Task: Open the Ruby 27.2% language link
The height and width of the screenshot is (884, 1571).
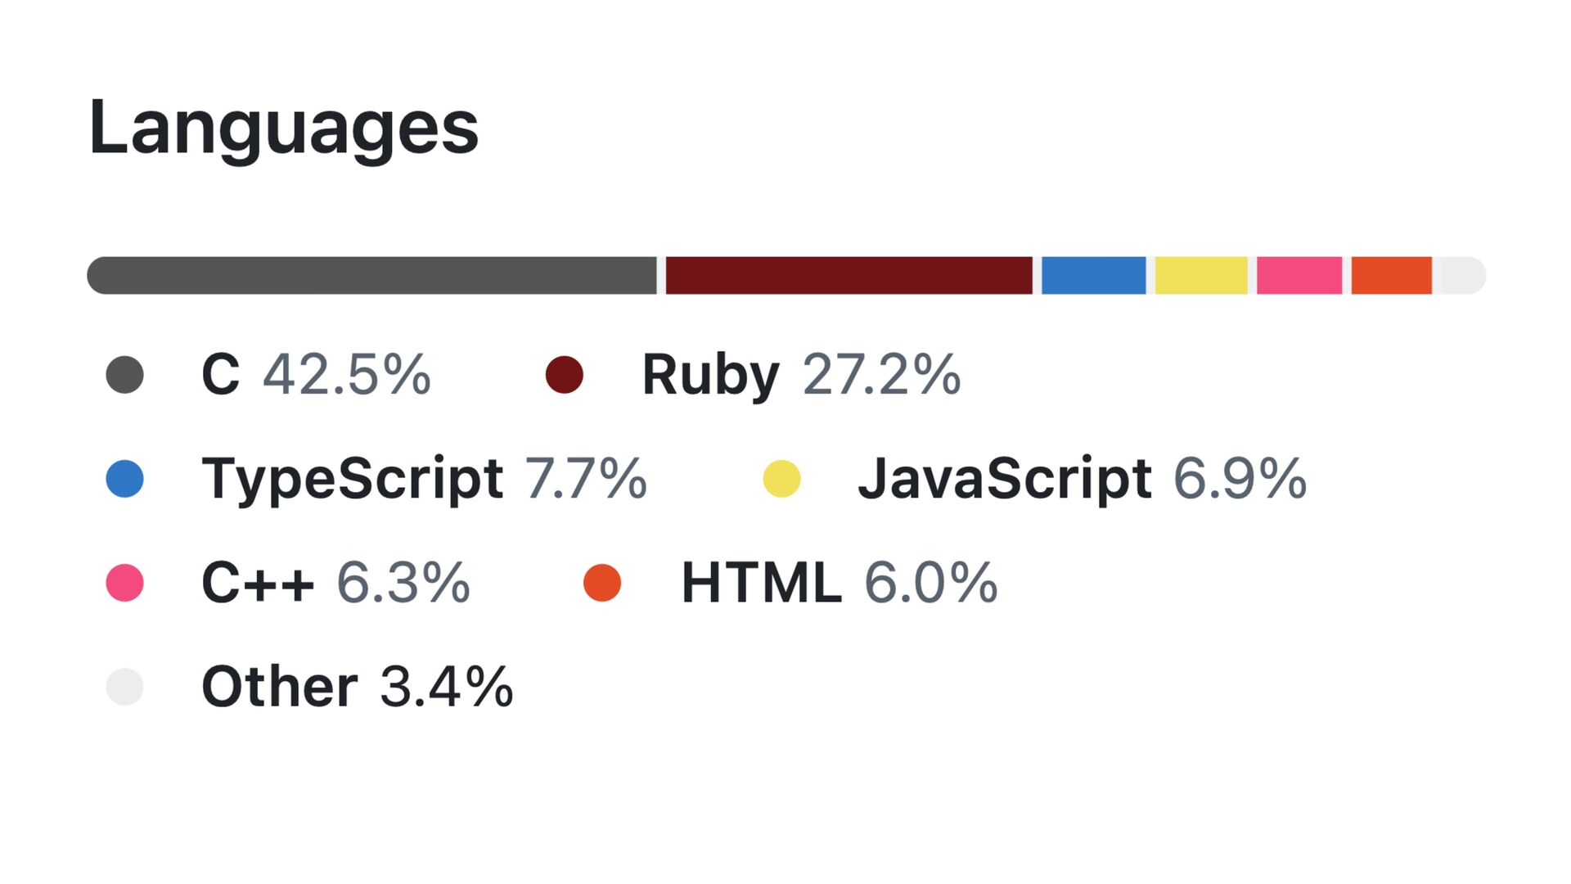Action: tap(800, 375)
